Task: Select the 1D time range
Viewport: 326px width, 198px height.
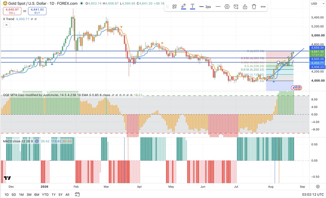Action: [x=7, y=194]
